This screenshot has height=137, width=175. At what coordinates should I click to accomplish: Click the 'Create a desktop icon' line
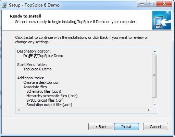41,82
